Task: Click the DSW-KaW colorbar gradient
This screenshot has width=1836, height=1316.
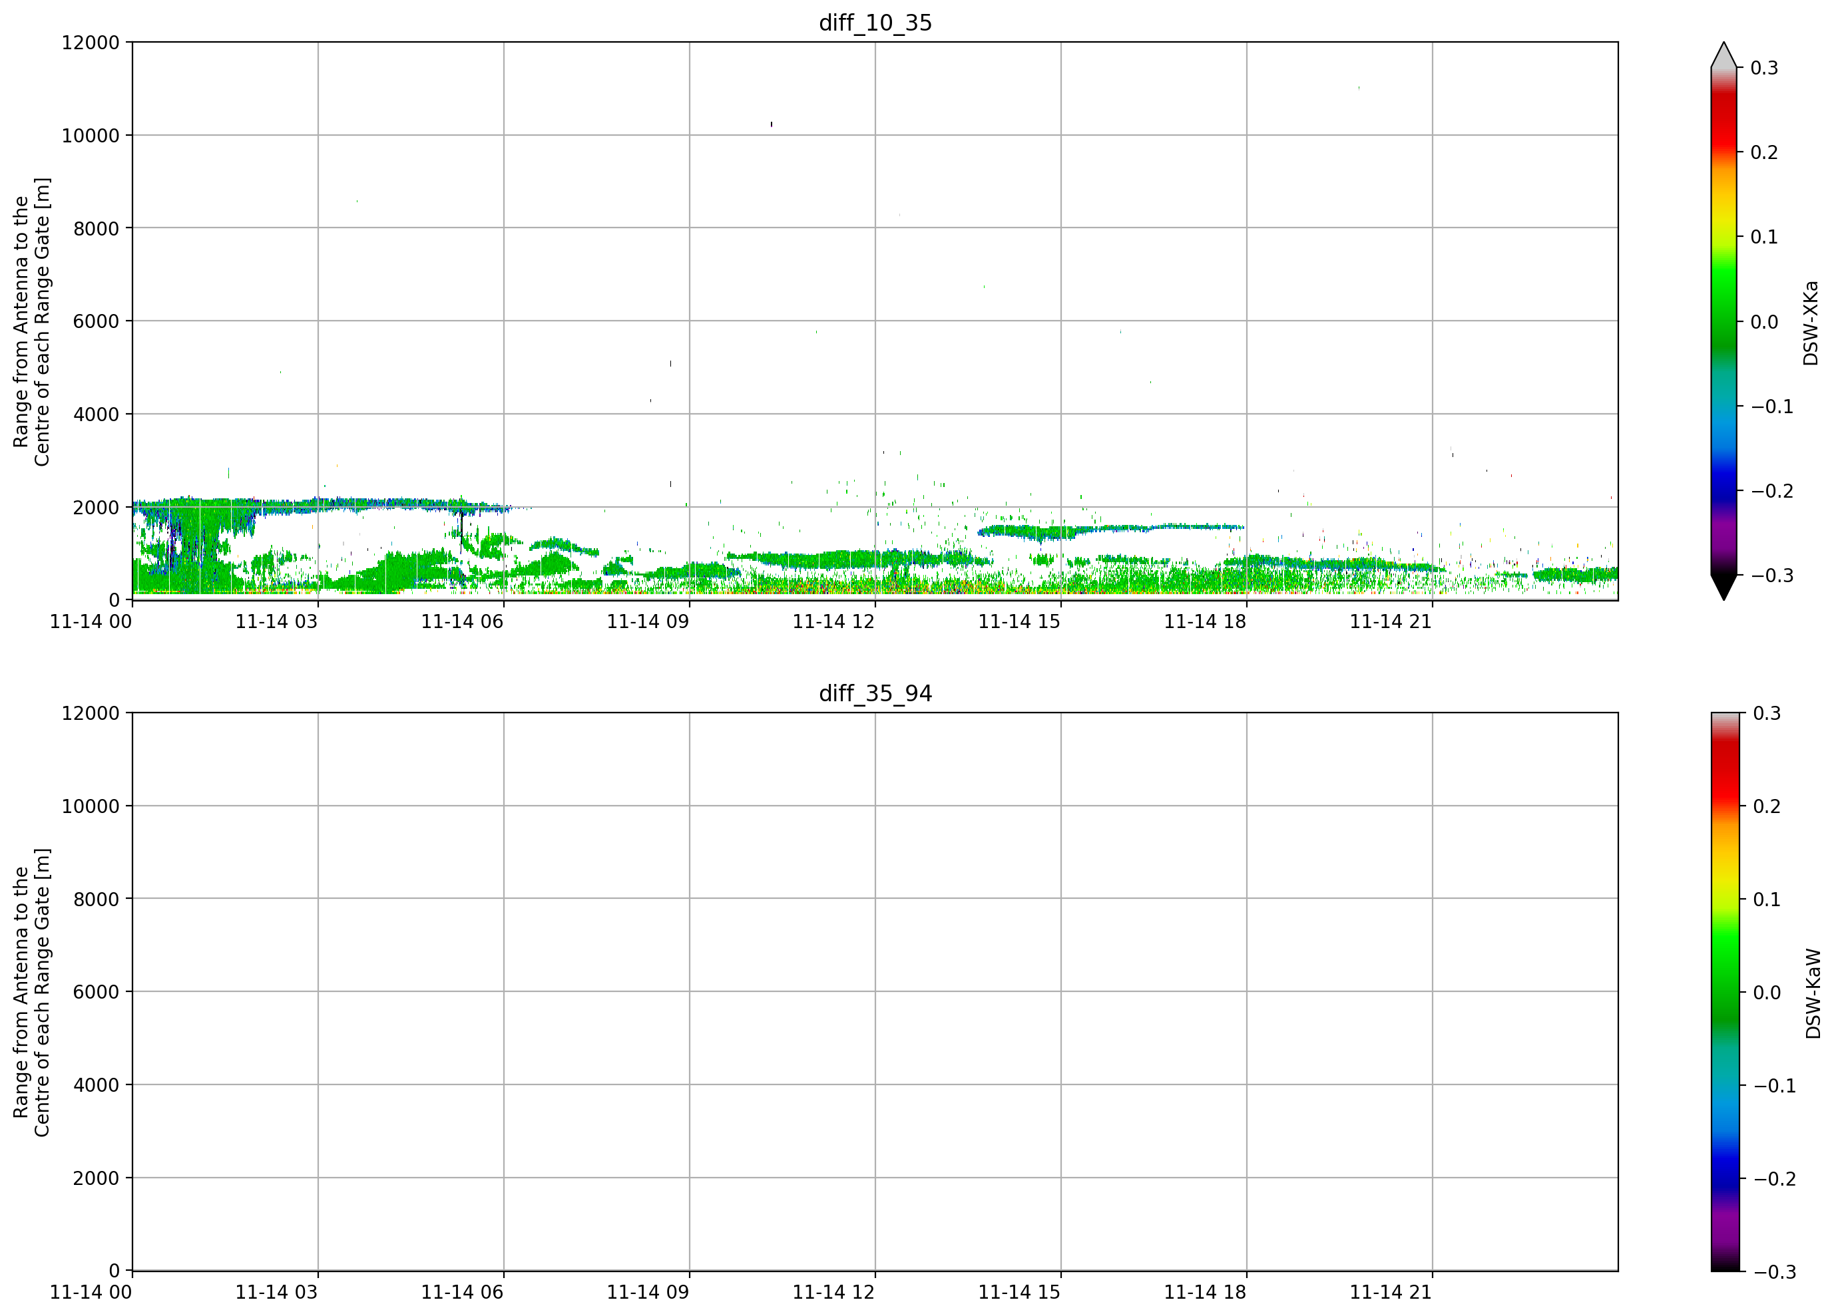Action: click(x=1723, y=991)
